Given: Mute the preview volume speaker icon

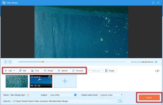Looking at the screenshot, I should coord(156,62).
